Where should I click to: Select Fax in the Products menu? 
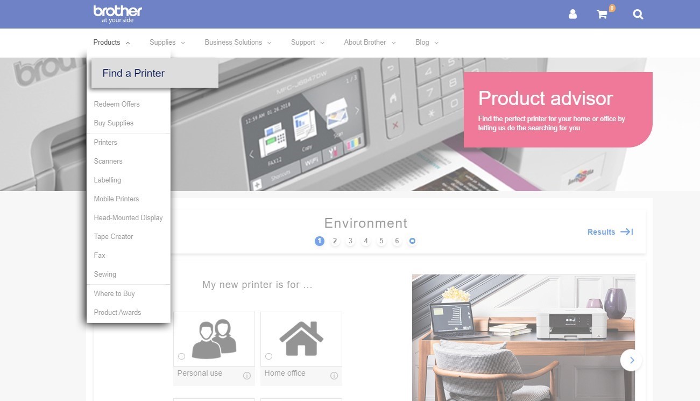coord(100,255)
